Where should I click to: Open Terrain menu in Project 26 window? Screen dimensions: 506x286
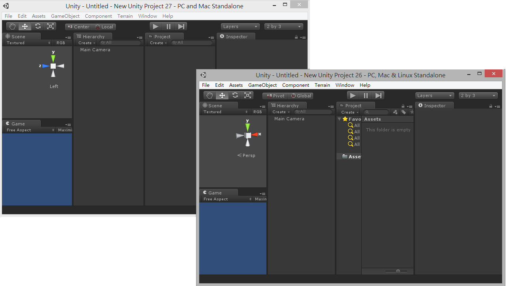[322, 85]
